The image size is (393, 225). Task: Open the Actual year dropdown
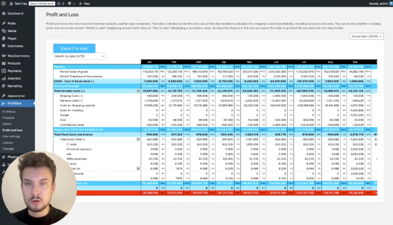(x=367, y=36)
